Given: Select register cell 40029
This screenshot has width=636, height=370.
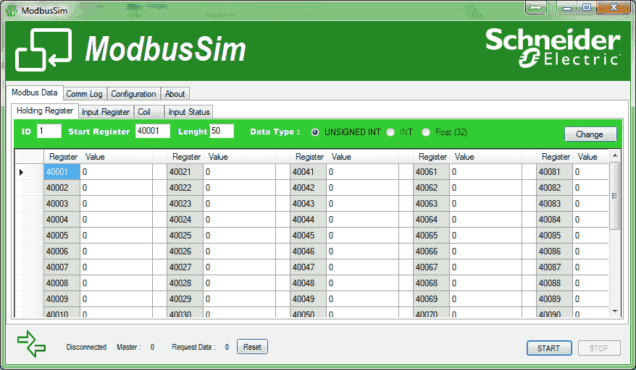Looking at the screenshot, I should [185, 299].
